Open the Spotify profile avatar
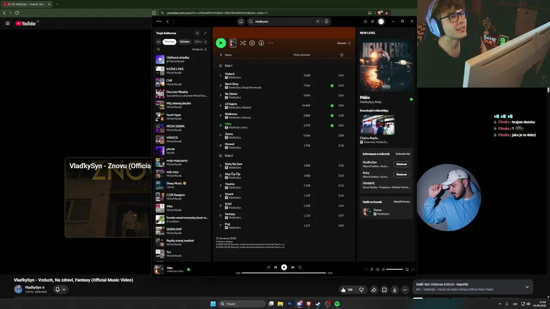This screenshot has width=550, height=309. coord(381,21)
